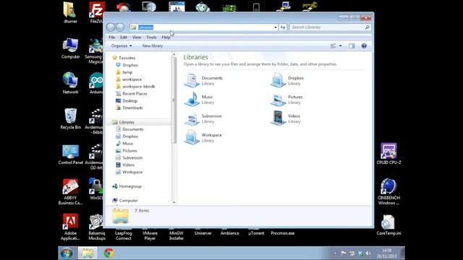463x260 pixels.
Task: Select the Adobe Application desktop icon
Action: tap(70, 227)
